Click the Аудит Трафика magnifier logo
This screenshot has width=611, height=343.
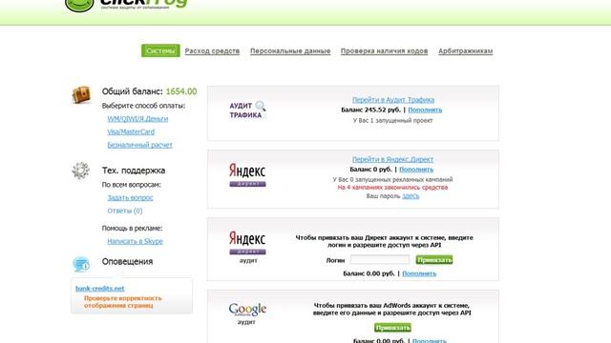[x=248, y=111]
